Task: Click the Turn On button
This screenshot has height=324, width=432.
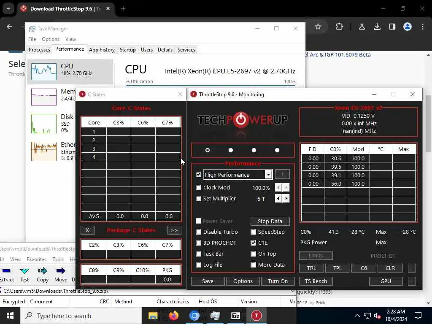Action: tap(278, 281)
